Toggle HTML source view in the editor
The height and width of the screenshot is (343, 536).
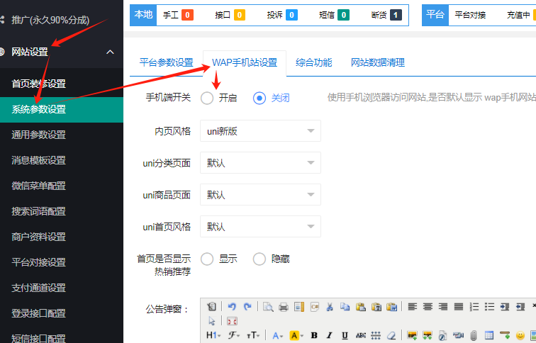tap(211, 306)
